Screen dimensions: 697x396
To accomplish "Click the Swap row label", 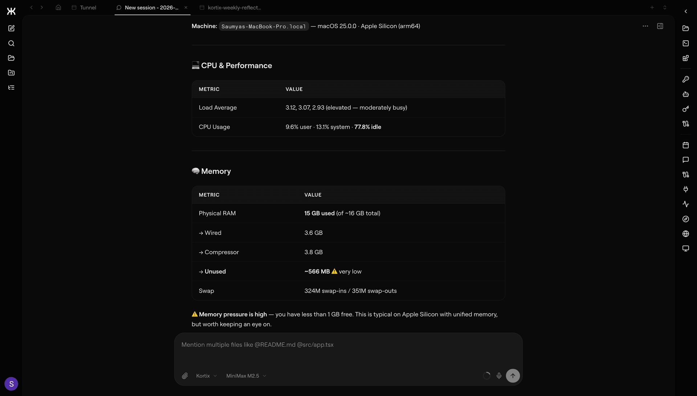I will [206, 291].
